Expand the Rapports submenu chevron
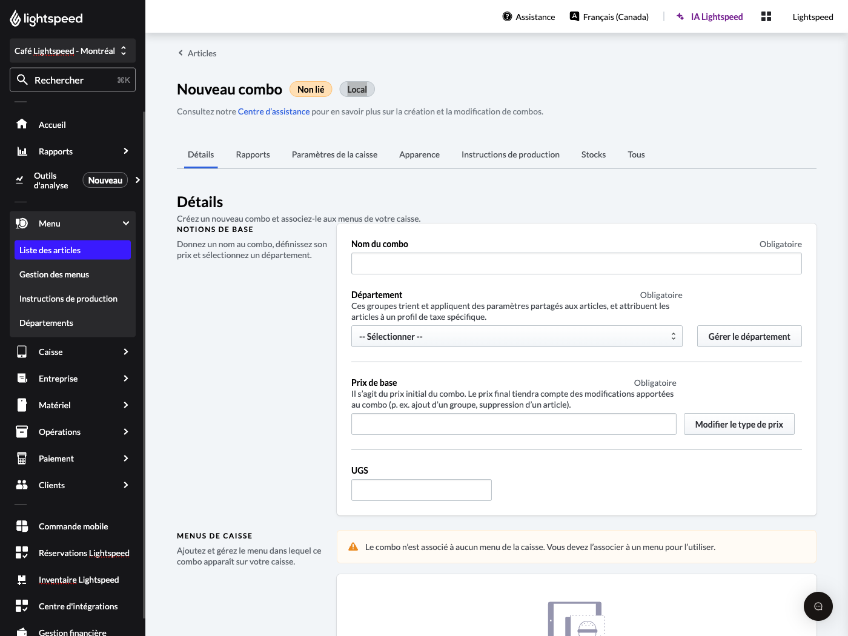 126,151
